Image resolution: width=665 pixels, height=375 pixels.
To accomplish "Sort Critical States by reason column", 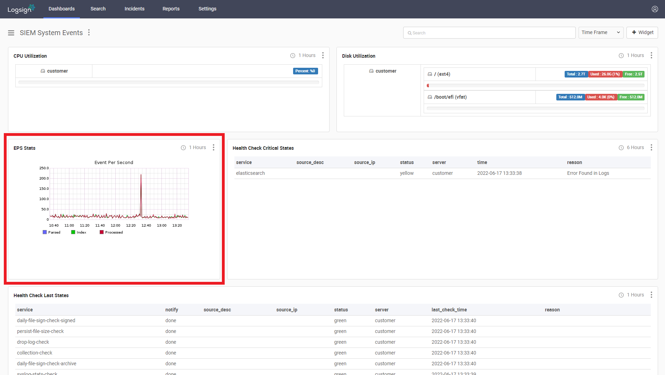I will 574,162.
